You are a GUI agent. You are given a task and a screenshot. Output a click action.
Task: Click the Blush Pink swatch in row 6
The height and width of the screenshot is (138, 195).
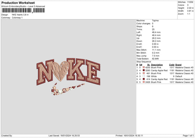(x=144, y=82)
